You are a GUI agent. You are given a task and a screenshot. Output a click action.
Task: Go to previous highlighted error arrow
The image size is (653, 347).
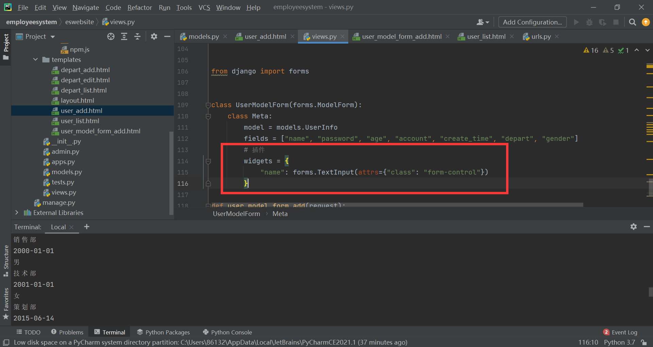click(637, 50)
